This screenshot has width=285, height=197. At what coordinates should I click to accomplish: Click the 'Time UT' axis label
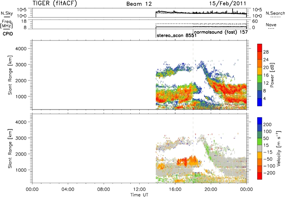tap(139, 195)
